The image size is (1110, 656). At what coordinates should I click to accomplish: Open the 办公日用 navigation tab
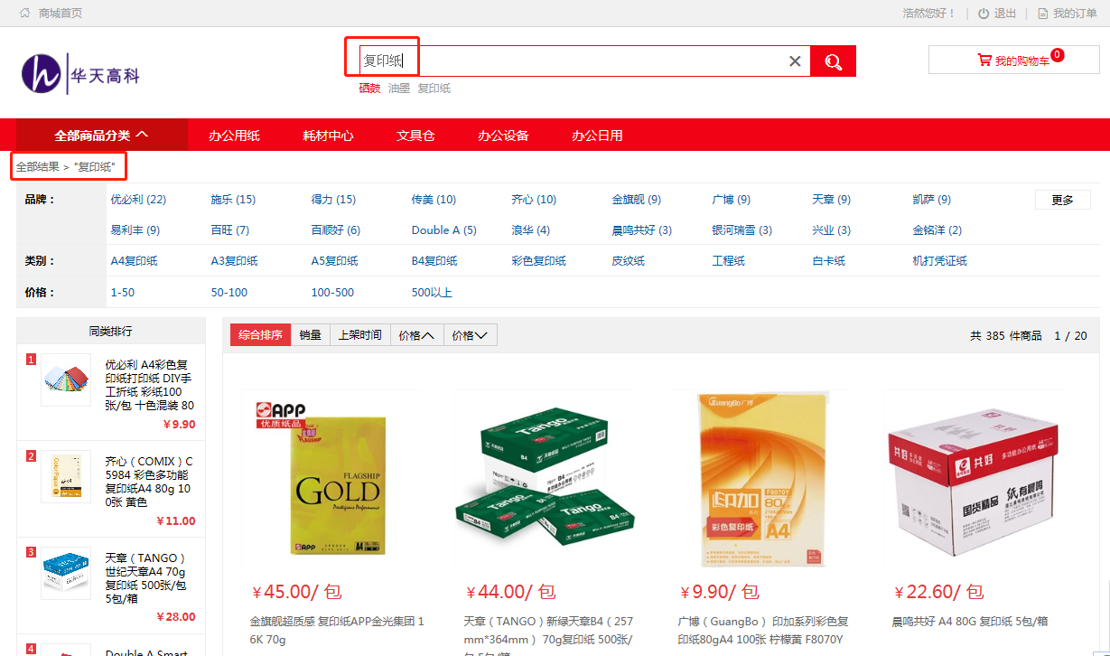click(597, 136)
